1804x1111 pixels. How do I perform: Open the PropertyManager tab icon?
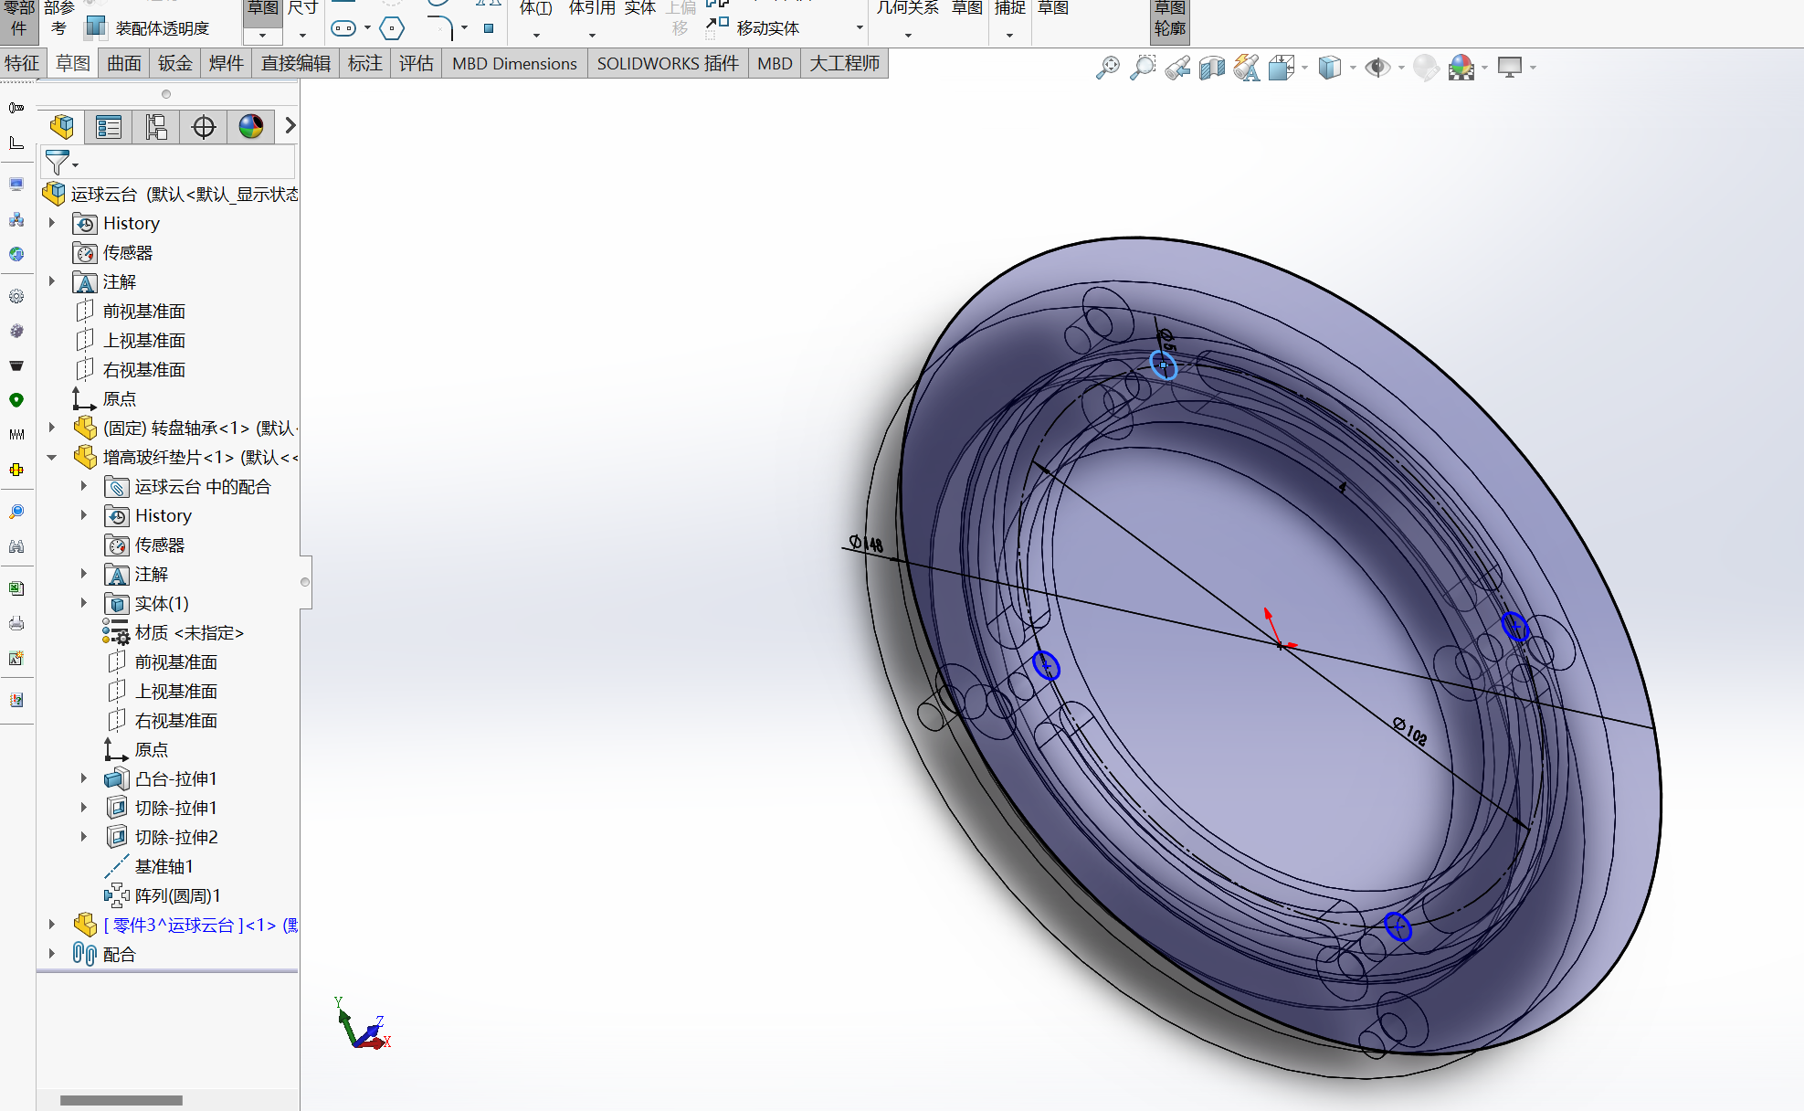(x=109, y=126)
